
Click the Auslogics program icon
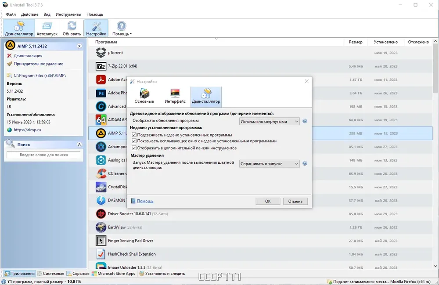tap(101, 160)
